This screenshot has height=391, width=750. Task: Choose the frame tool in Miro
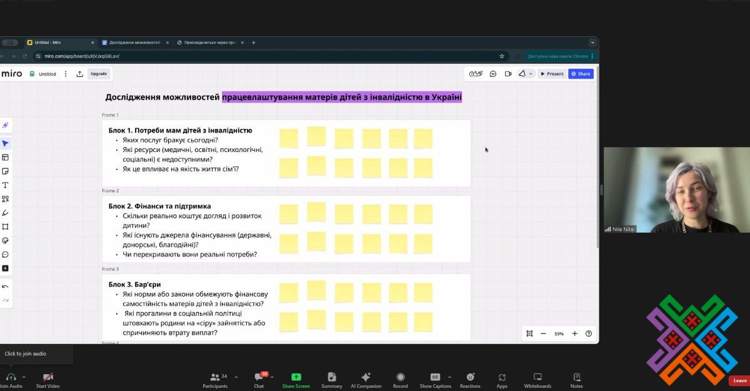click(x=5, y=226)
